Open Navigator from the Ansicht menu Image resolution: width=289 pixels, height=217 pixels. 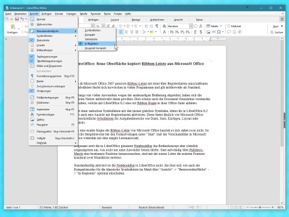coord(53,125)
